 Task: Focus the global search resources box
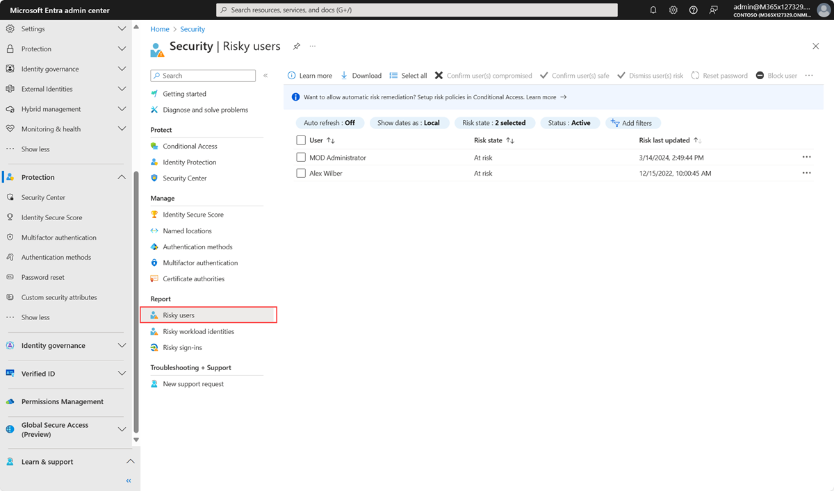tap(417, 10)
